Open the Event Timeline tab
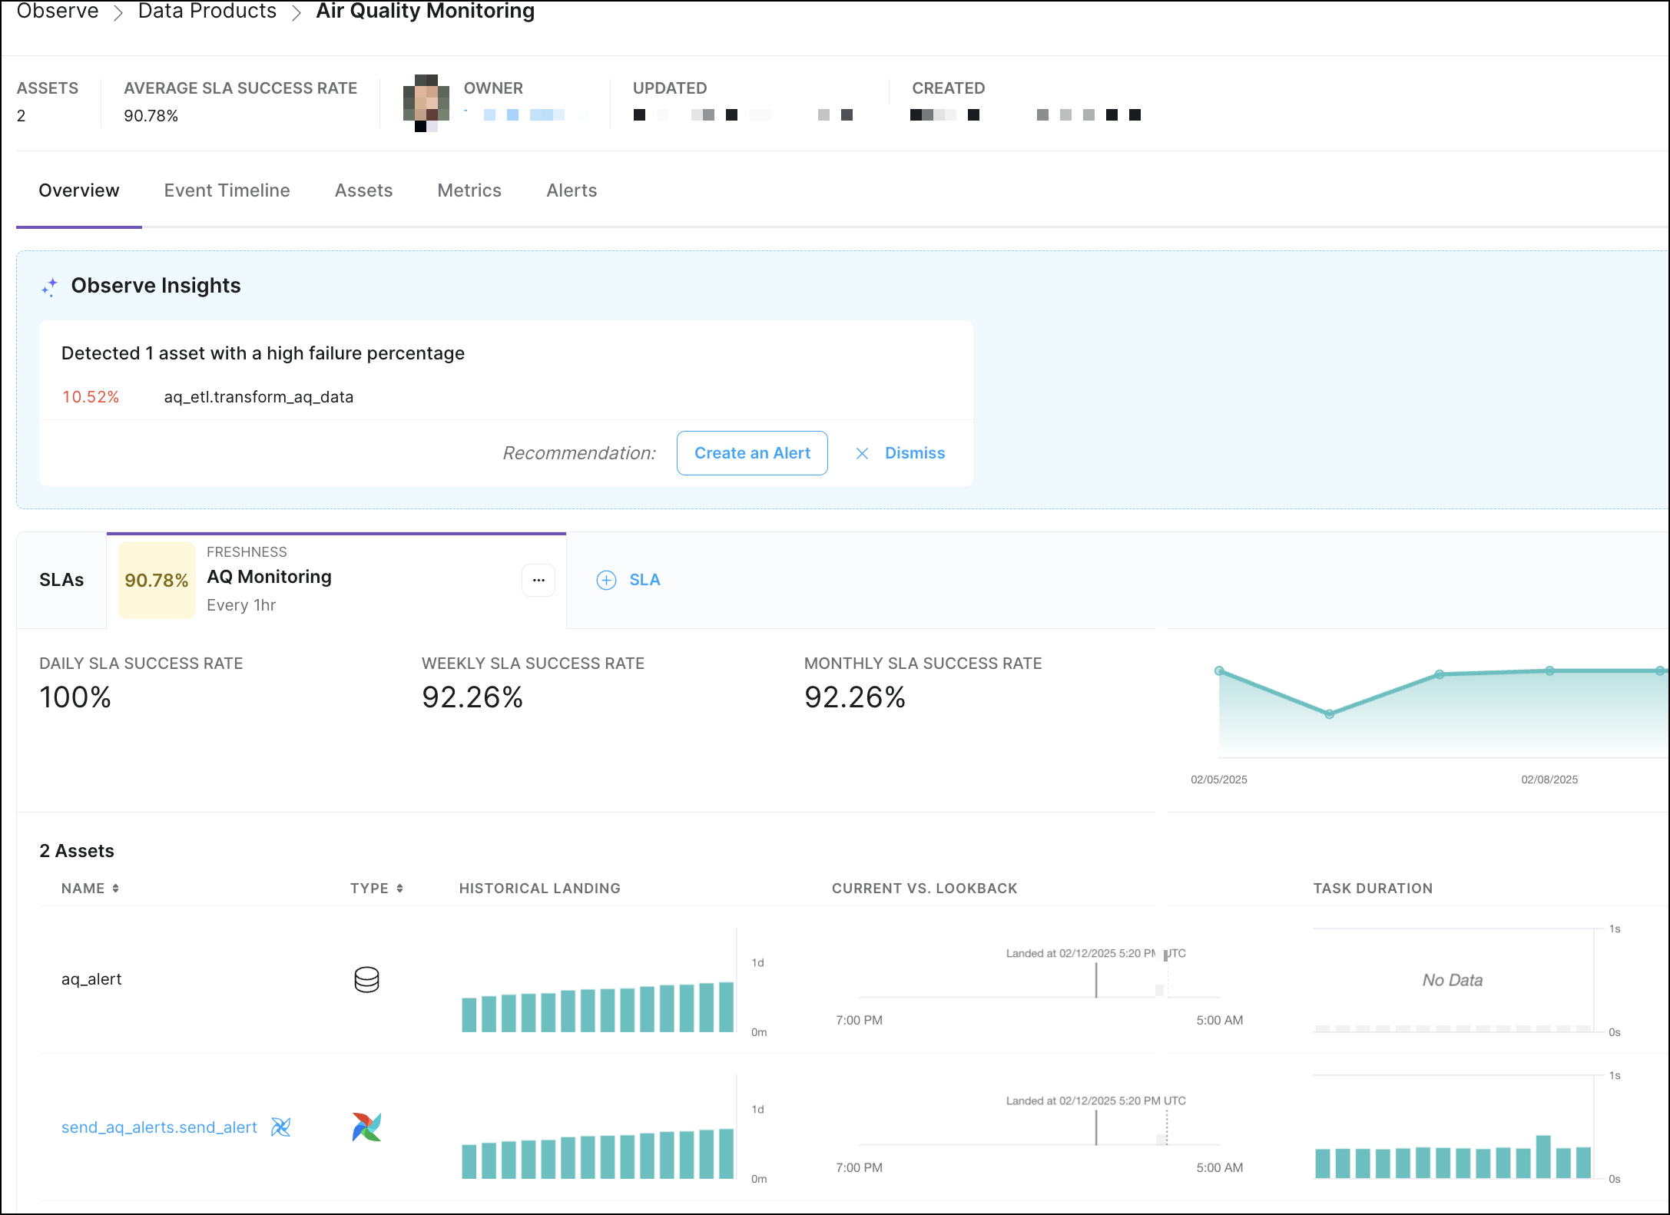 pyautogui.click(x=227, y=190)
